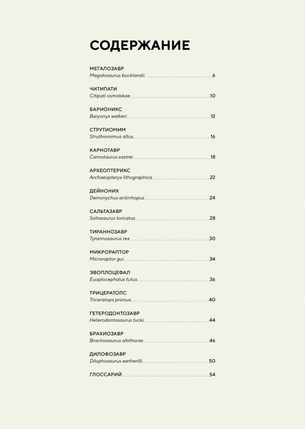Click page number 16 for Struthiomimus
This screenshot has width=305, height=429.
(213, 137)
